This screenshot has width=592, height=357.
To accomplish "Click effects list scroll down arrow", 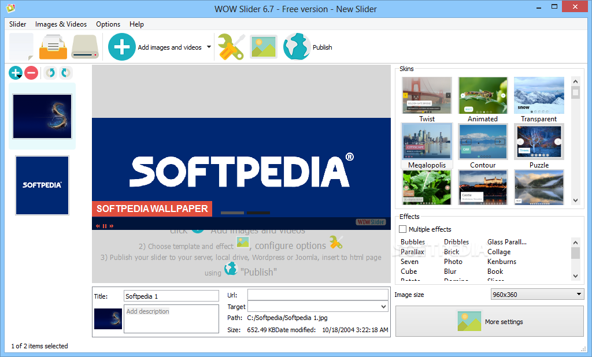I will (575, 276).
